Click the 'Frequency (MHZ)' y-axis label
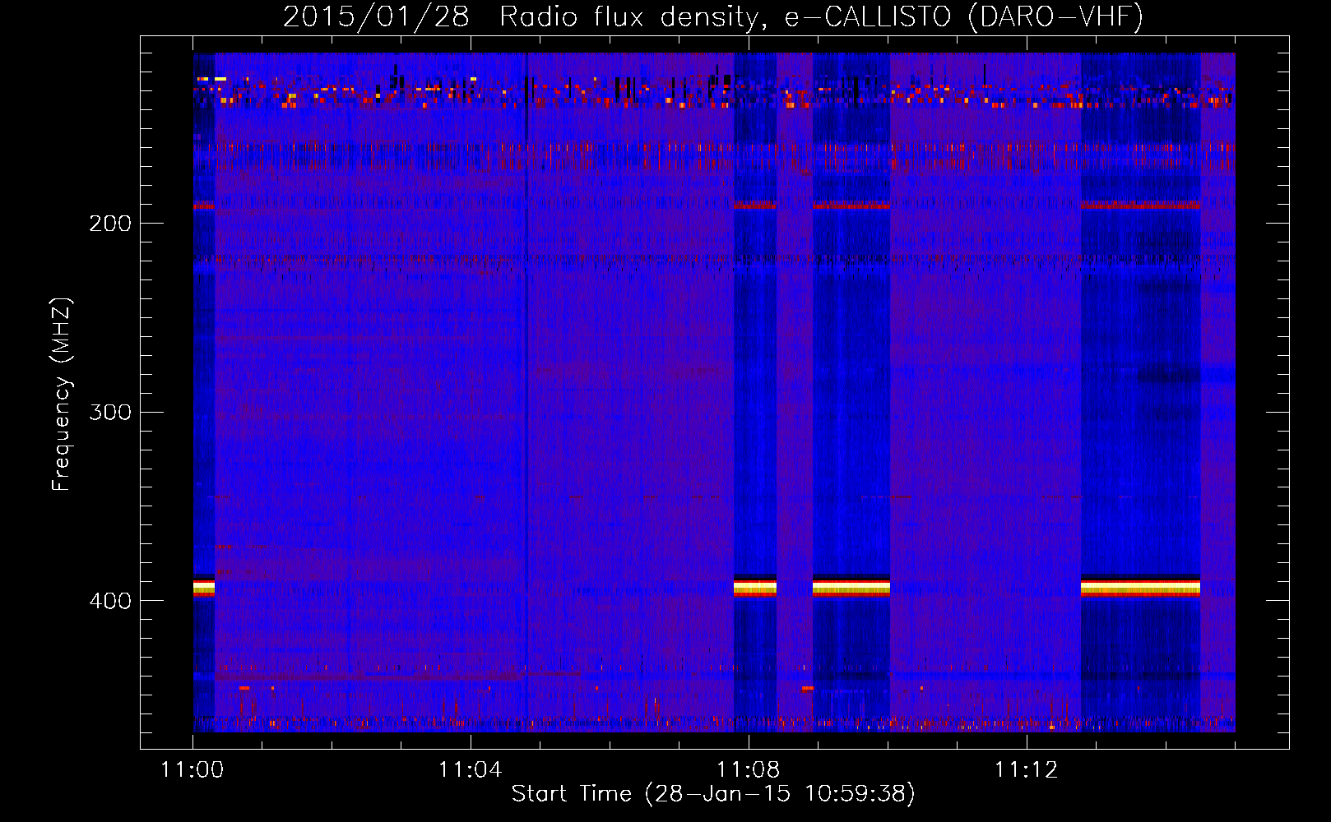The image size is (1331, 822). click(x=62, y=394)
